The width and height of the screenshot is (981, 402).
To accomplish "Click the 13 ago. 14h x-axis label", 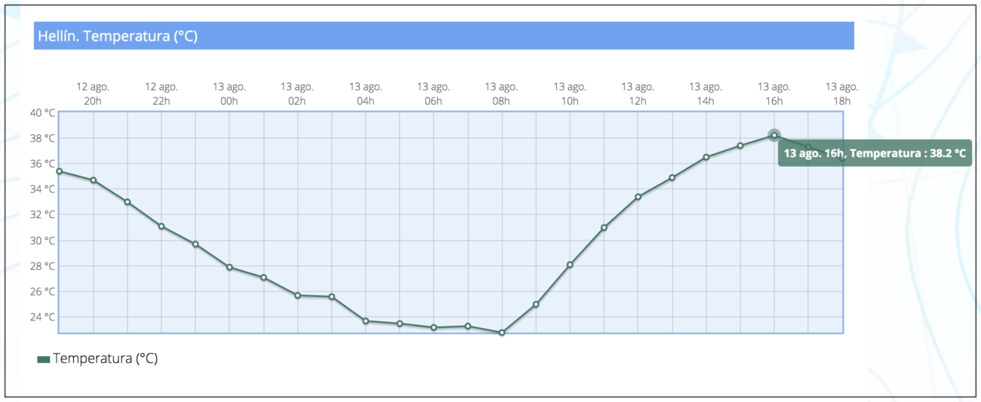I will pyautogui.click(x=706, y=94).
